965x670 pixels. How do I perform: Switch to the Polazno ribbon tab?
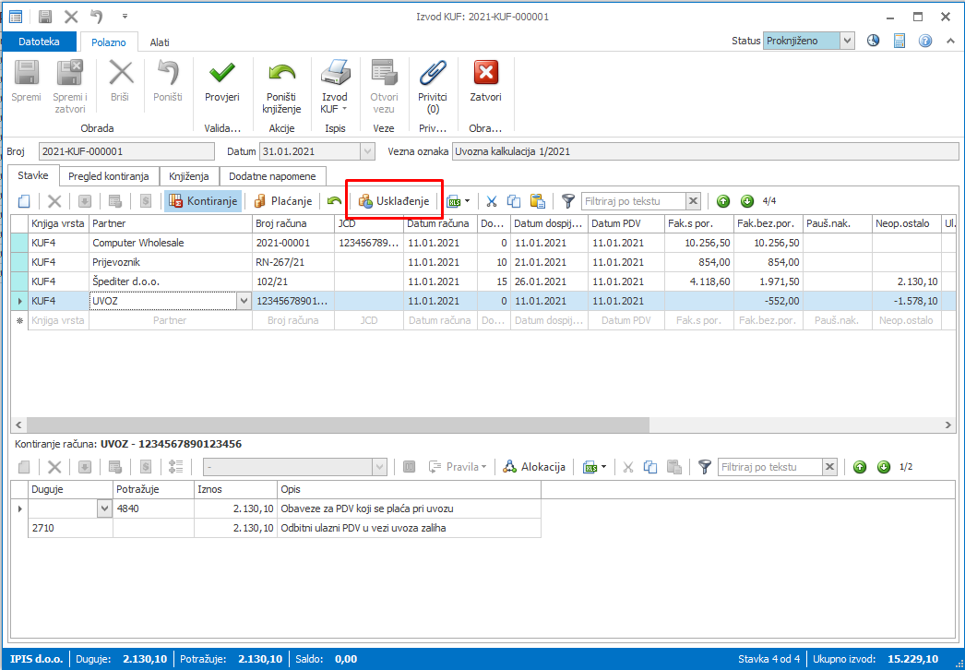(109, 42)
